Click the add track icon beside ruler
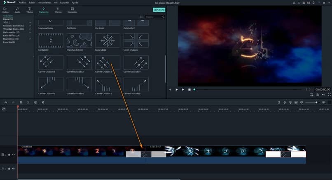 pos(4,109)
